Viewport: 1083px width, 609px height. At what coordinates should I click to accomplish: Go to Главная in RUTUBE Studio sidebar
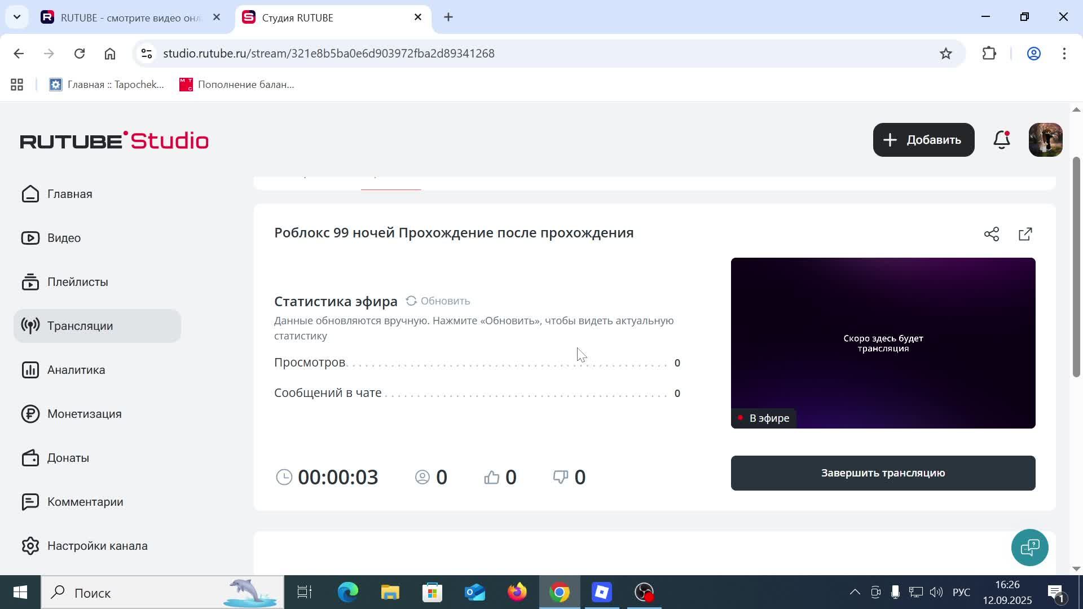click(x=69, y=193)
